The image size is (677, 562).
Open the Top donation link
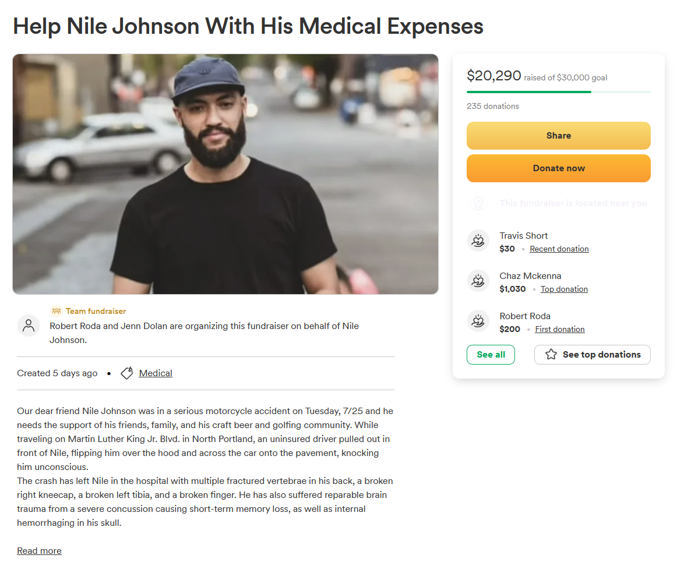[564, 289]
